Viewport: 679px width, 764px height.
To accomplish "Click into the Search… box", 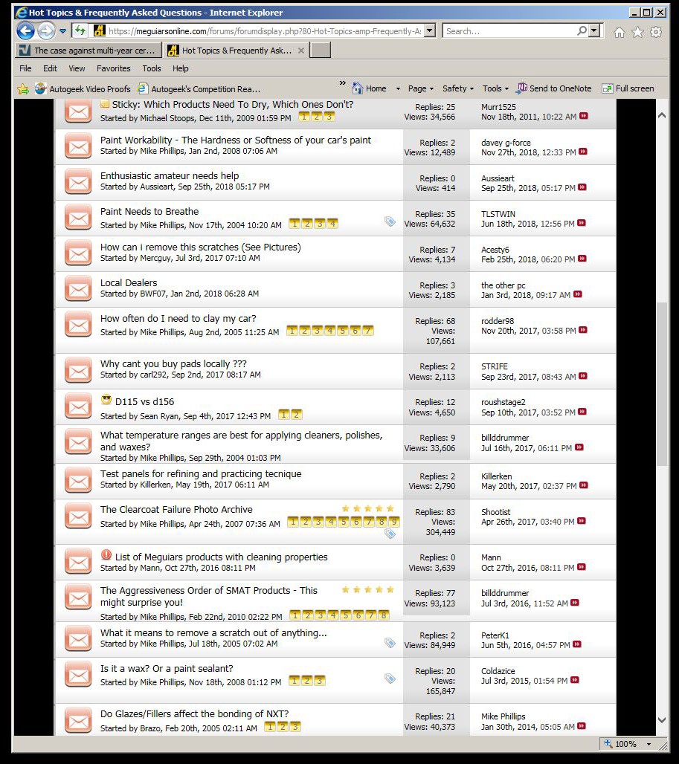I will (509, 31).
